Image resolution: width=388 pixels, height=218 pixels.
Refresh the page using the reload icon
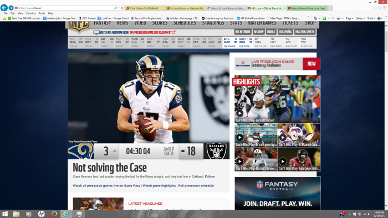(122, 8)
